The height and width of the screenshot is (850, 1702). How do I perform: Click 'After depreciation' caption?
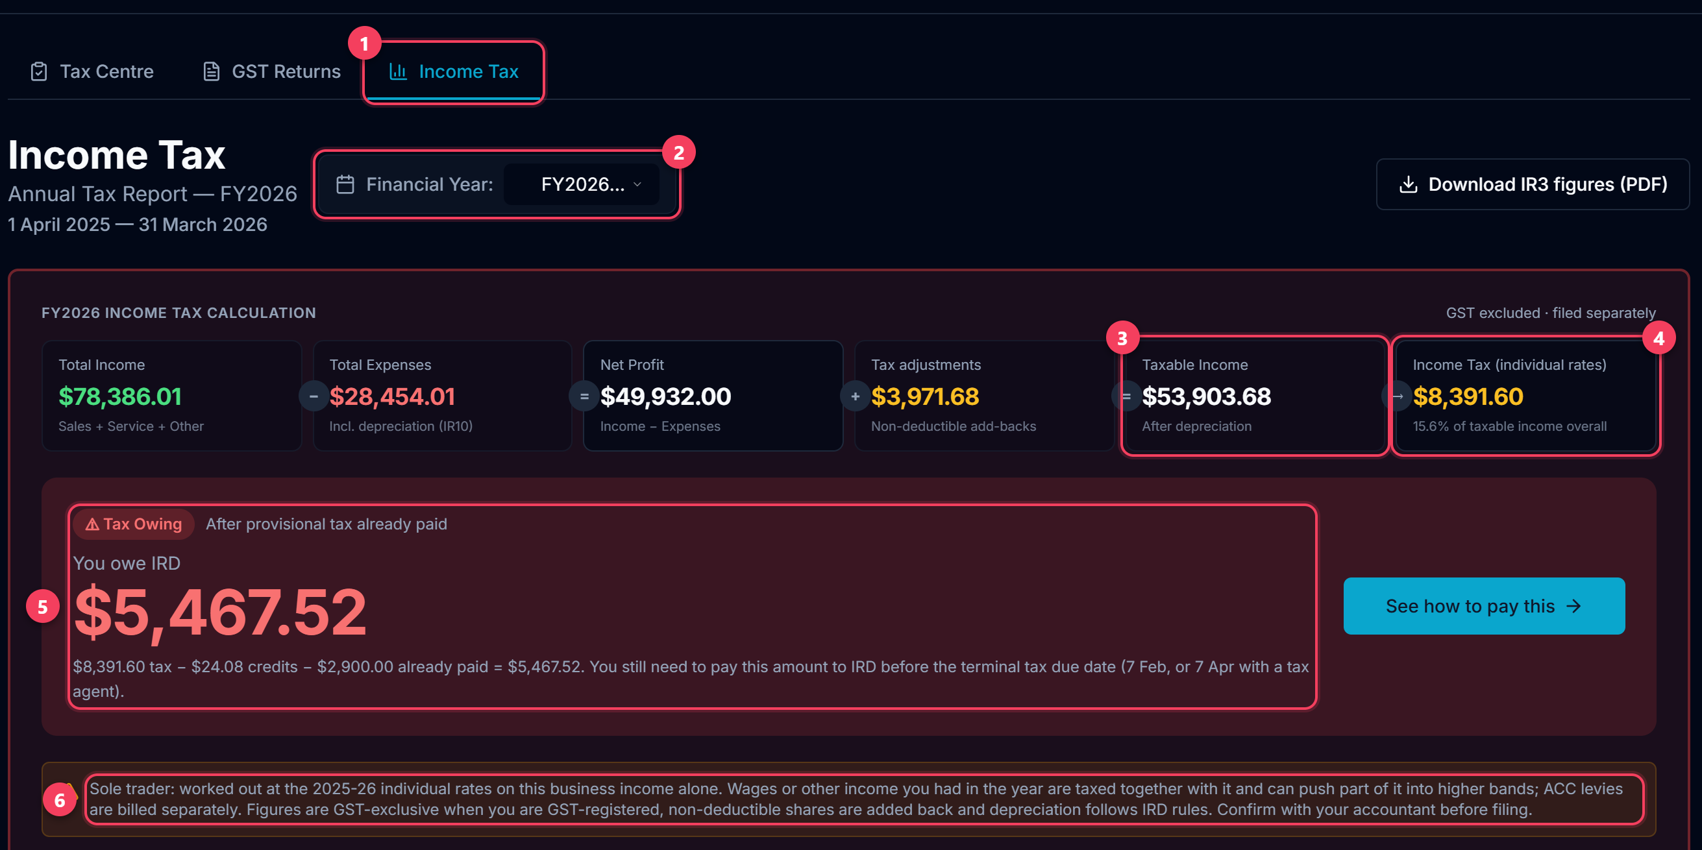1196,426
